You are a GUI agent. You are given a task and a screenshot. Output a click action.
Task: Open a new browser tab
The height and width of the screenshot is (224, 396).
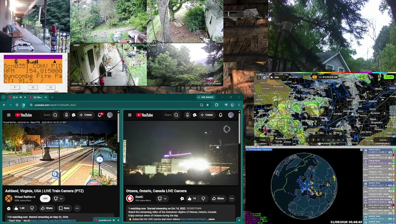[52, 97]
